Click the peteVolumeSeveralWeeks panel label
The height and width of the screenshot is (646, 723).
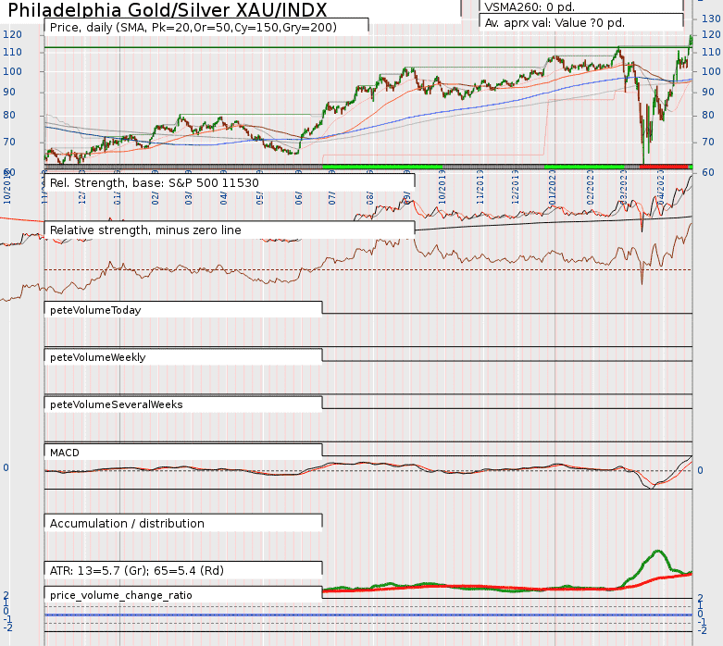point(117,404)
